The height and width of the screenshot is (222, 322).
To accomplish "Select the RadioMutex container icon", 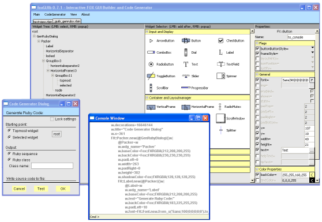I will tap(220, 107).
